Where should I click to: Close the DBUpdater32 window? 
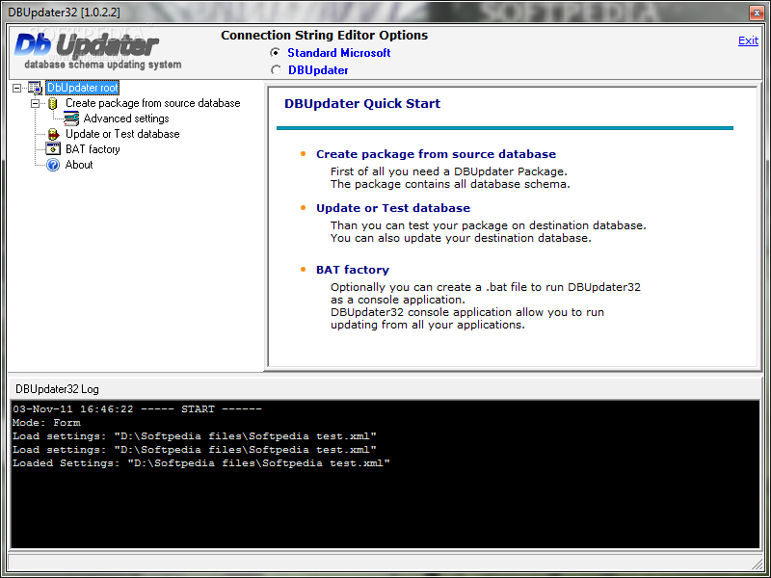click(x=757, y=13)
